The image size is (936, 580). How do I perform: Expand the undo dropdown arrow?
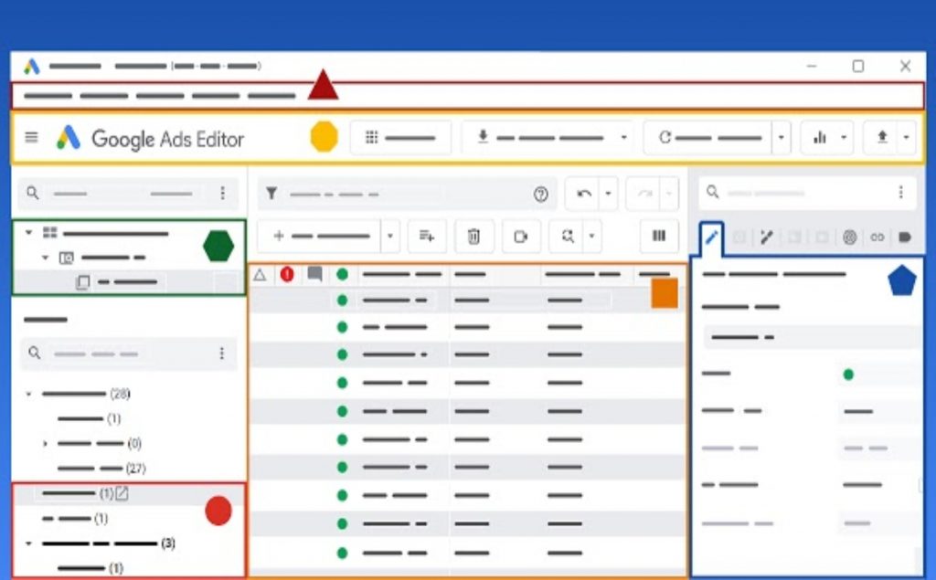[607, 193]
